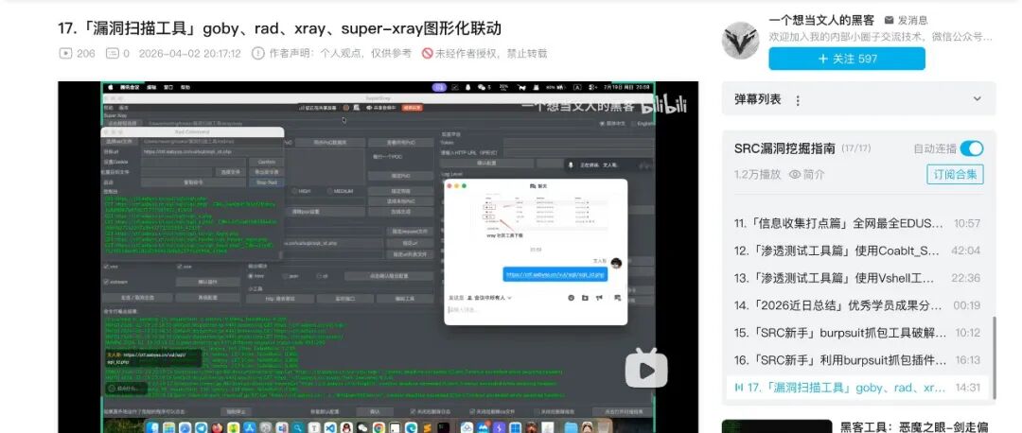The width and height of the screenshot is (1022, 433).
Task: Click the large play button overlay on video
Action: (x=646, y=369)
